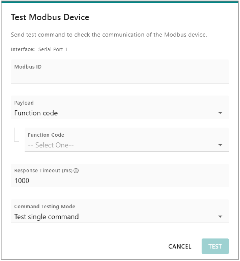The image size is (240, 261).
Task: Click the "Send test command" description text
Action: click(109, 35)
